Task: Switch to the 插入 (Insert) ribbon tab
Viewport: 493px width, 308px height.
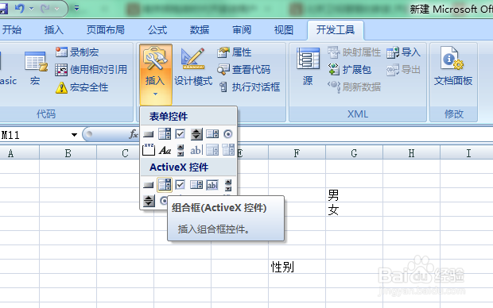Action: [54, 30]
